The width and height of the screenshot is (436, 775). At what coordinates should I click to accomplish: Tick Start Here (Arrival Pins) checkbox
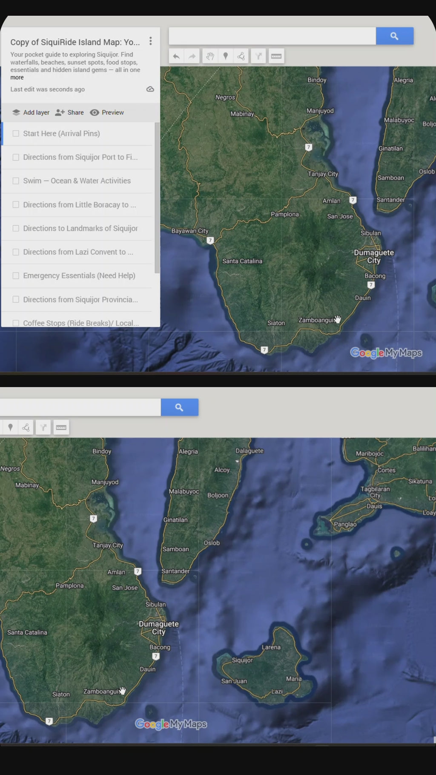16,134
